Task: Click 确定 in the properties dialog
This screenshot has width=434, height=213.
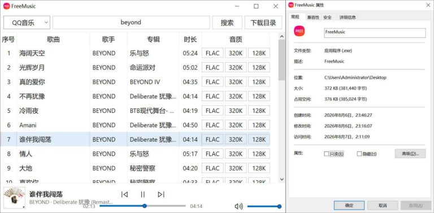Action: (349, 206)
